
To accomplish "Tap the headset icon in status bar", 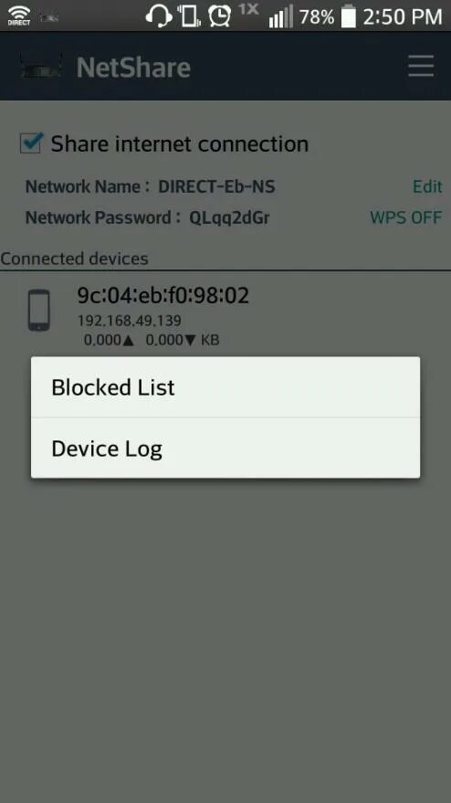I will pyautogui.click(x=158, y=16).
